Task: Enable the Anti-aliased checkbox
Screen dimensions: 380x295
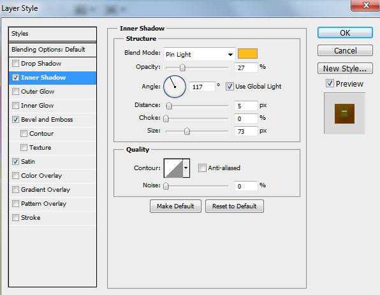Action: click(x=202, y=168)
